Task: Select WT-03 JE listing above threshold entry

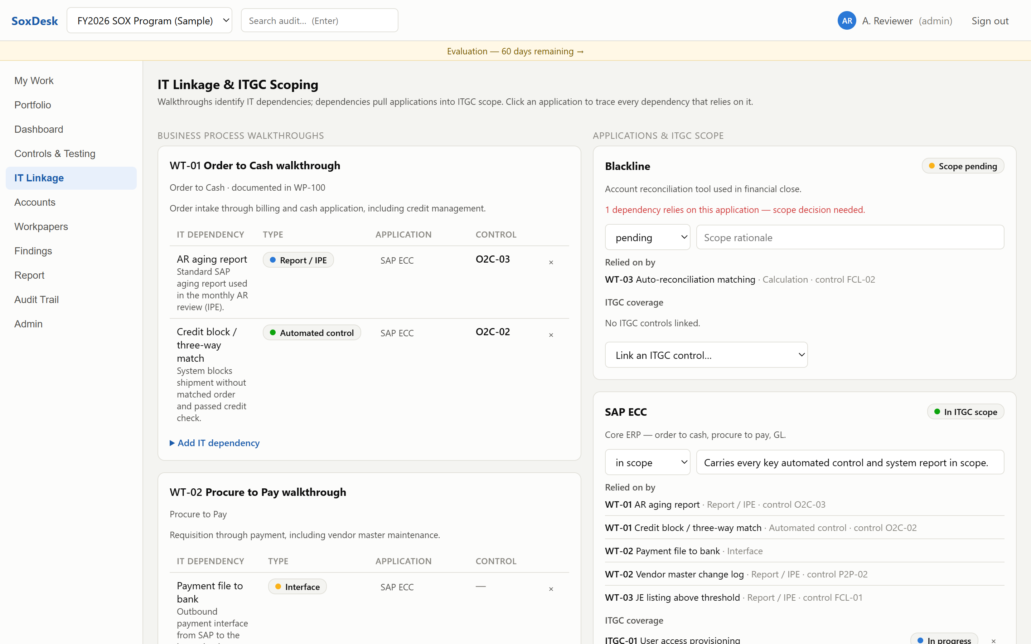Action: 734,597
